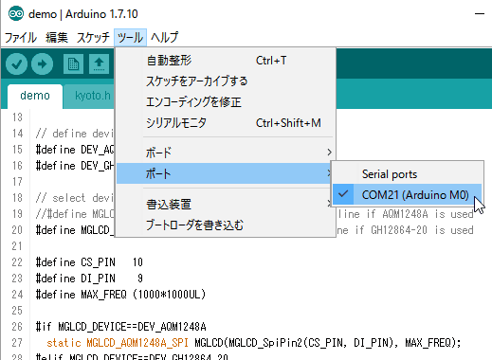Click the Arduino logo in title bar
The image size is (492, 360).
pos(16,13)
